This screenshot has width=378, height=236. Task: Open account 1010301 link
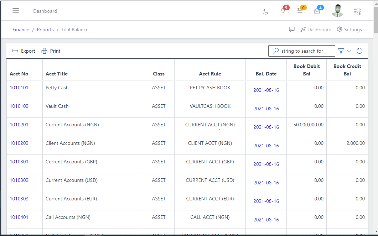[19, 162]
